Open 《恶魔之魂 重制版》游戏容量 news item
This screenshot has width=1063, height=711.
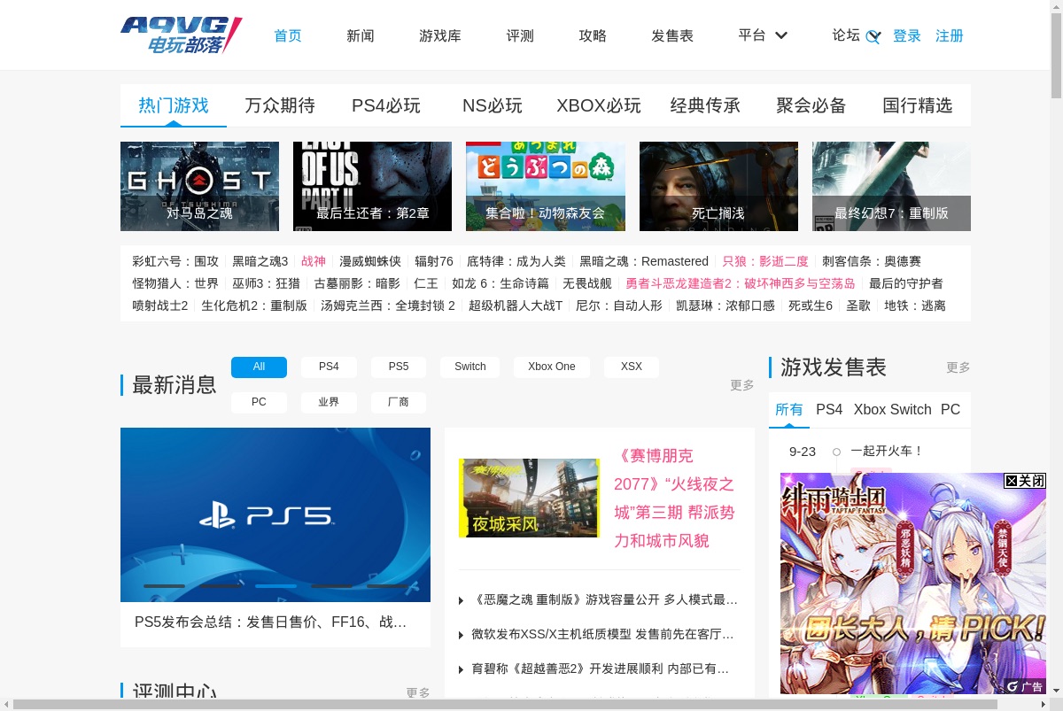606,599
